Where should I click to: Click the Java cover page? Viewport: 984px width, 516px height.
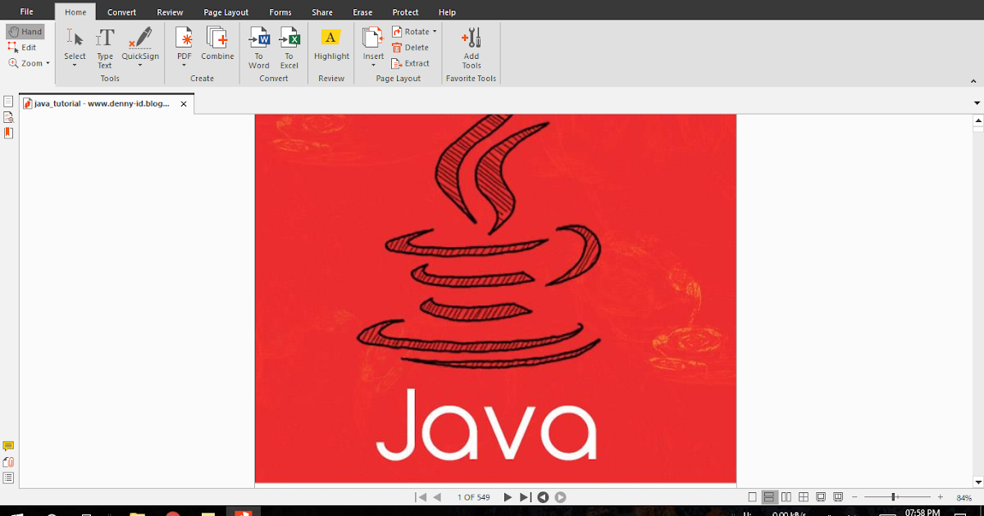point(495,298)
